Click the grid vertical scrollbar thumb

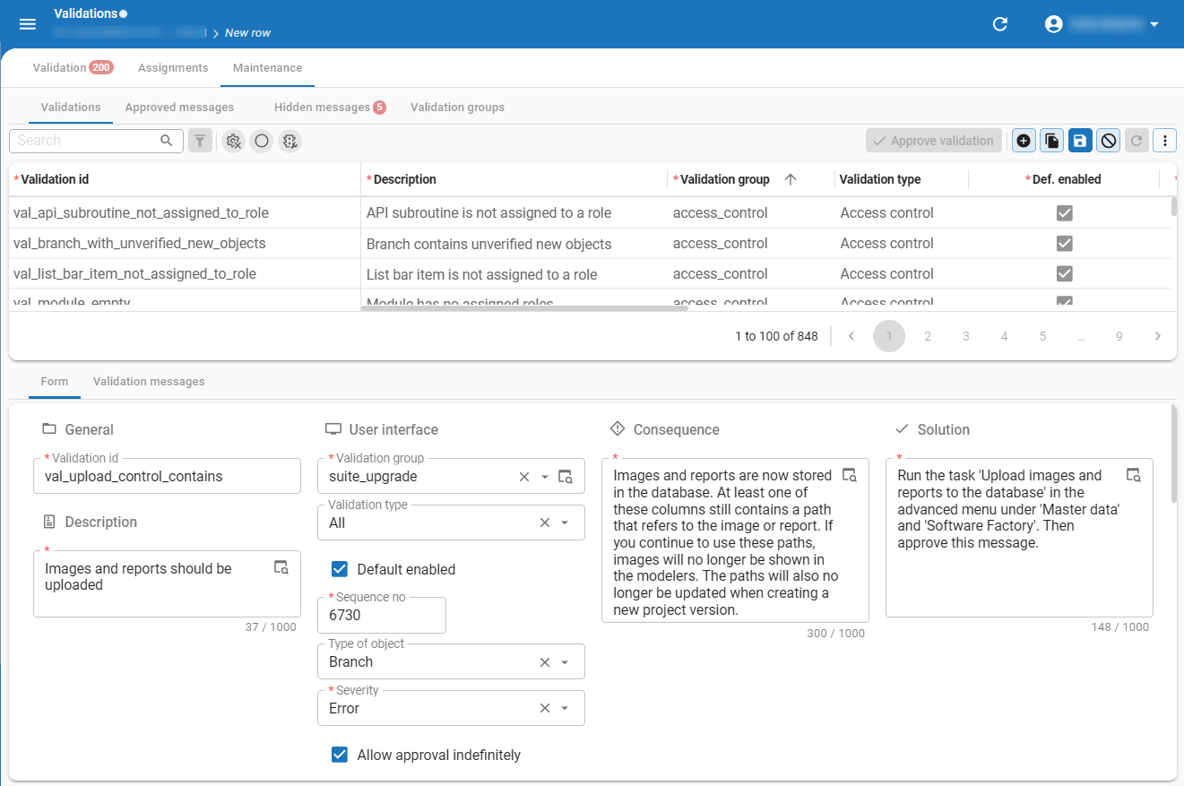coord(1174,207)
